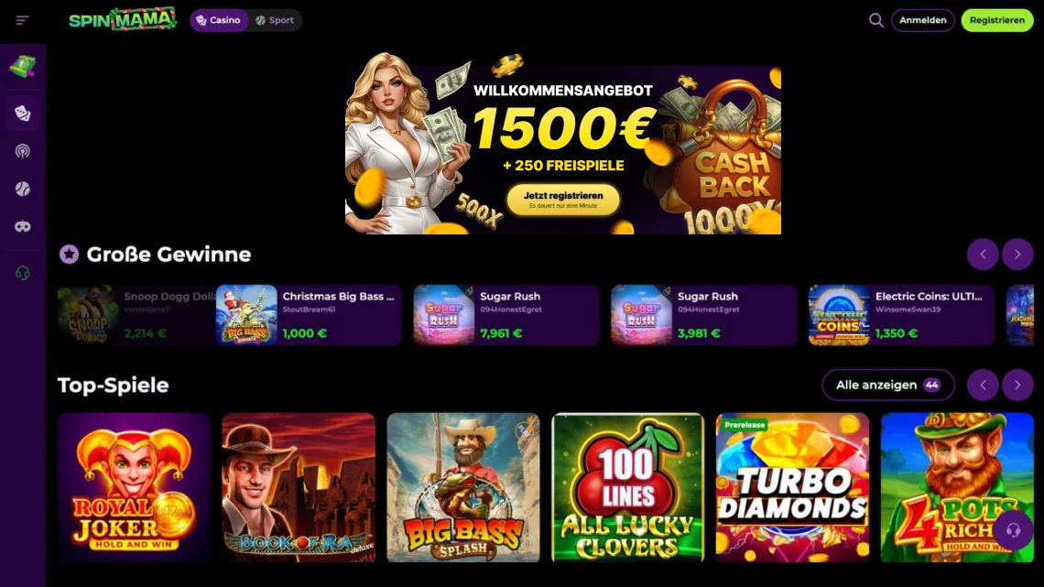Switch to the Casino tab
1044x587 pixels.
click(218, 21)
